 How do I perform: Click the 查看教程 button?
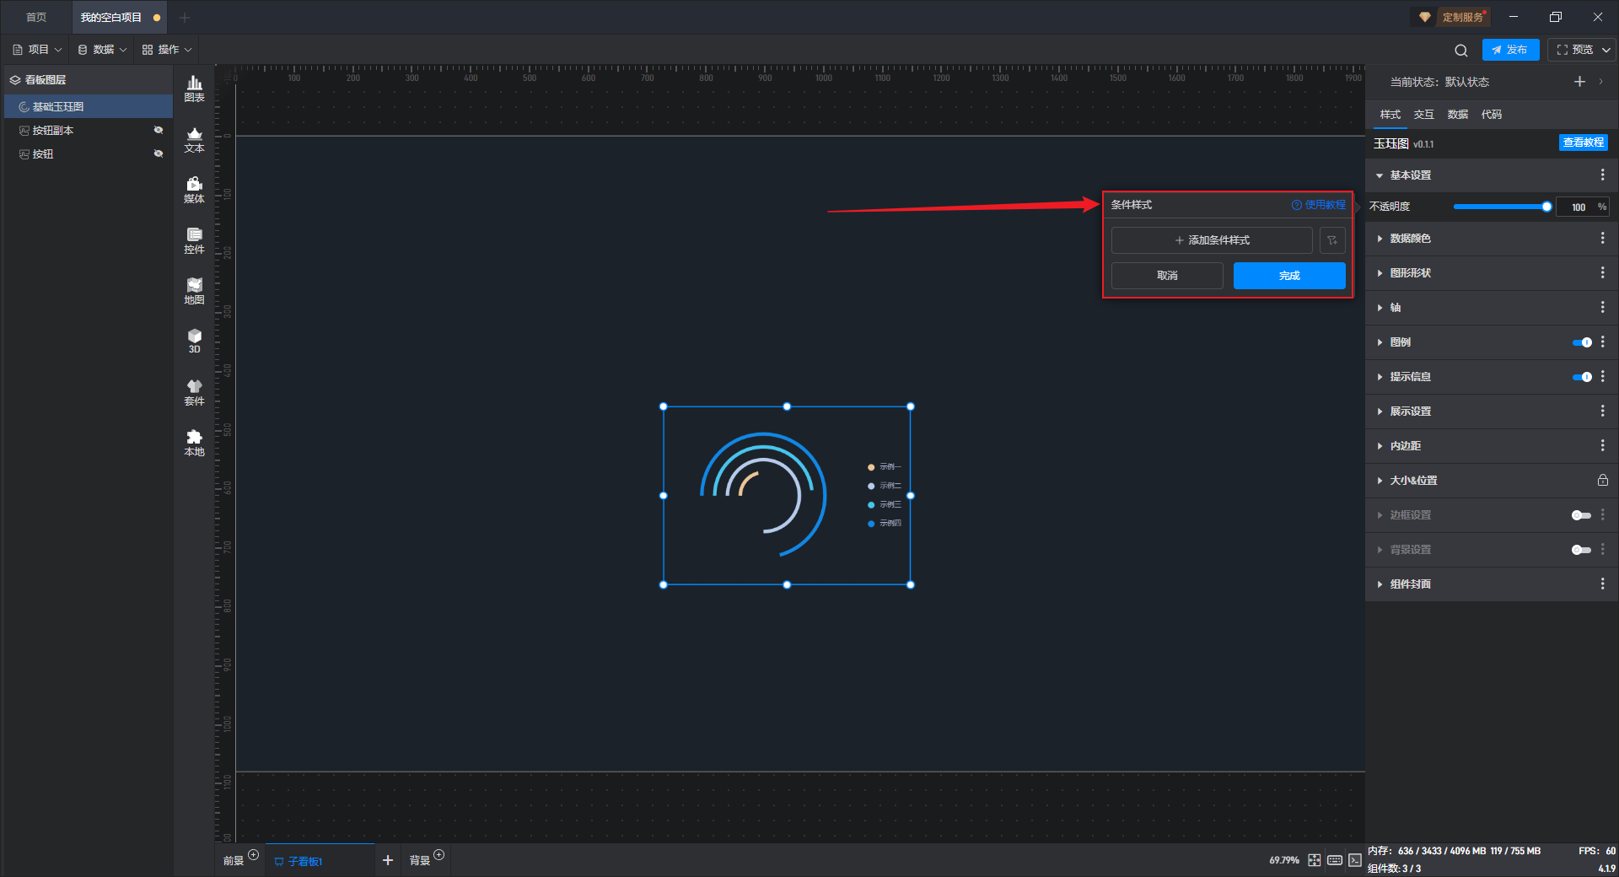click(1583, 143)
